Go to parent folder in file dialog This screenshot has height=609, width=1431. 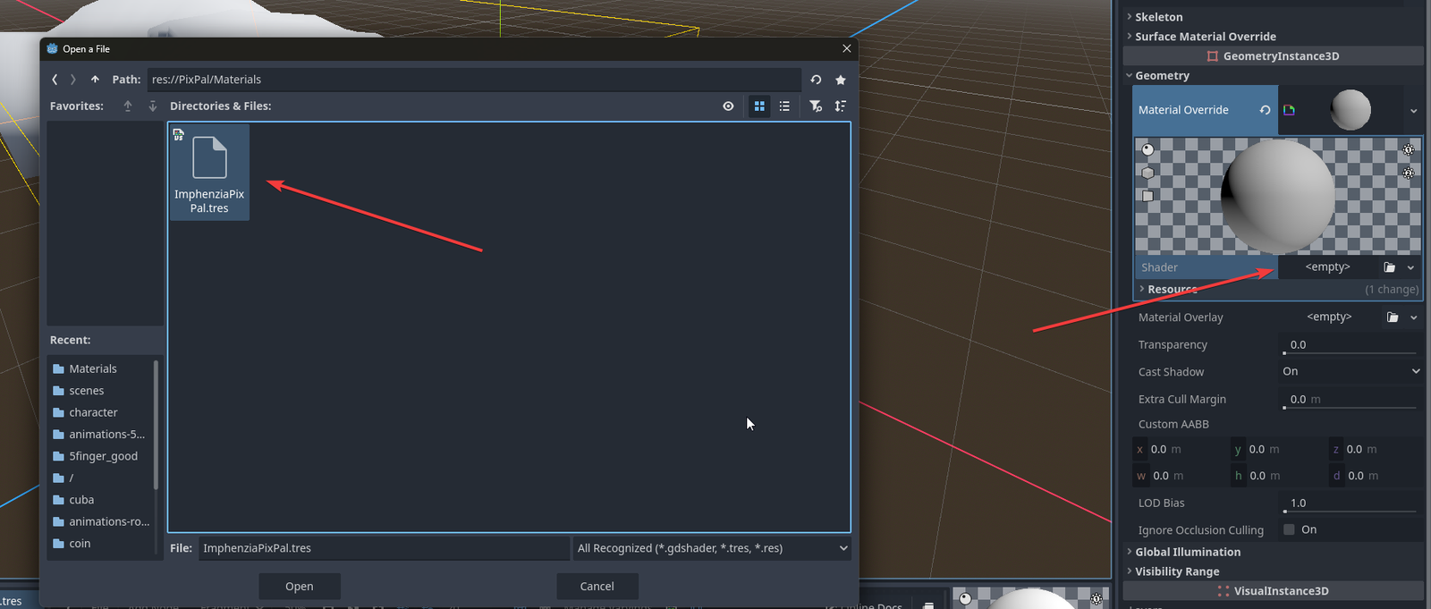tap(95, 80)
